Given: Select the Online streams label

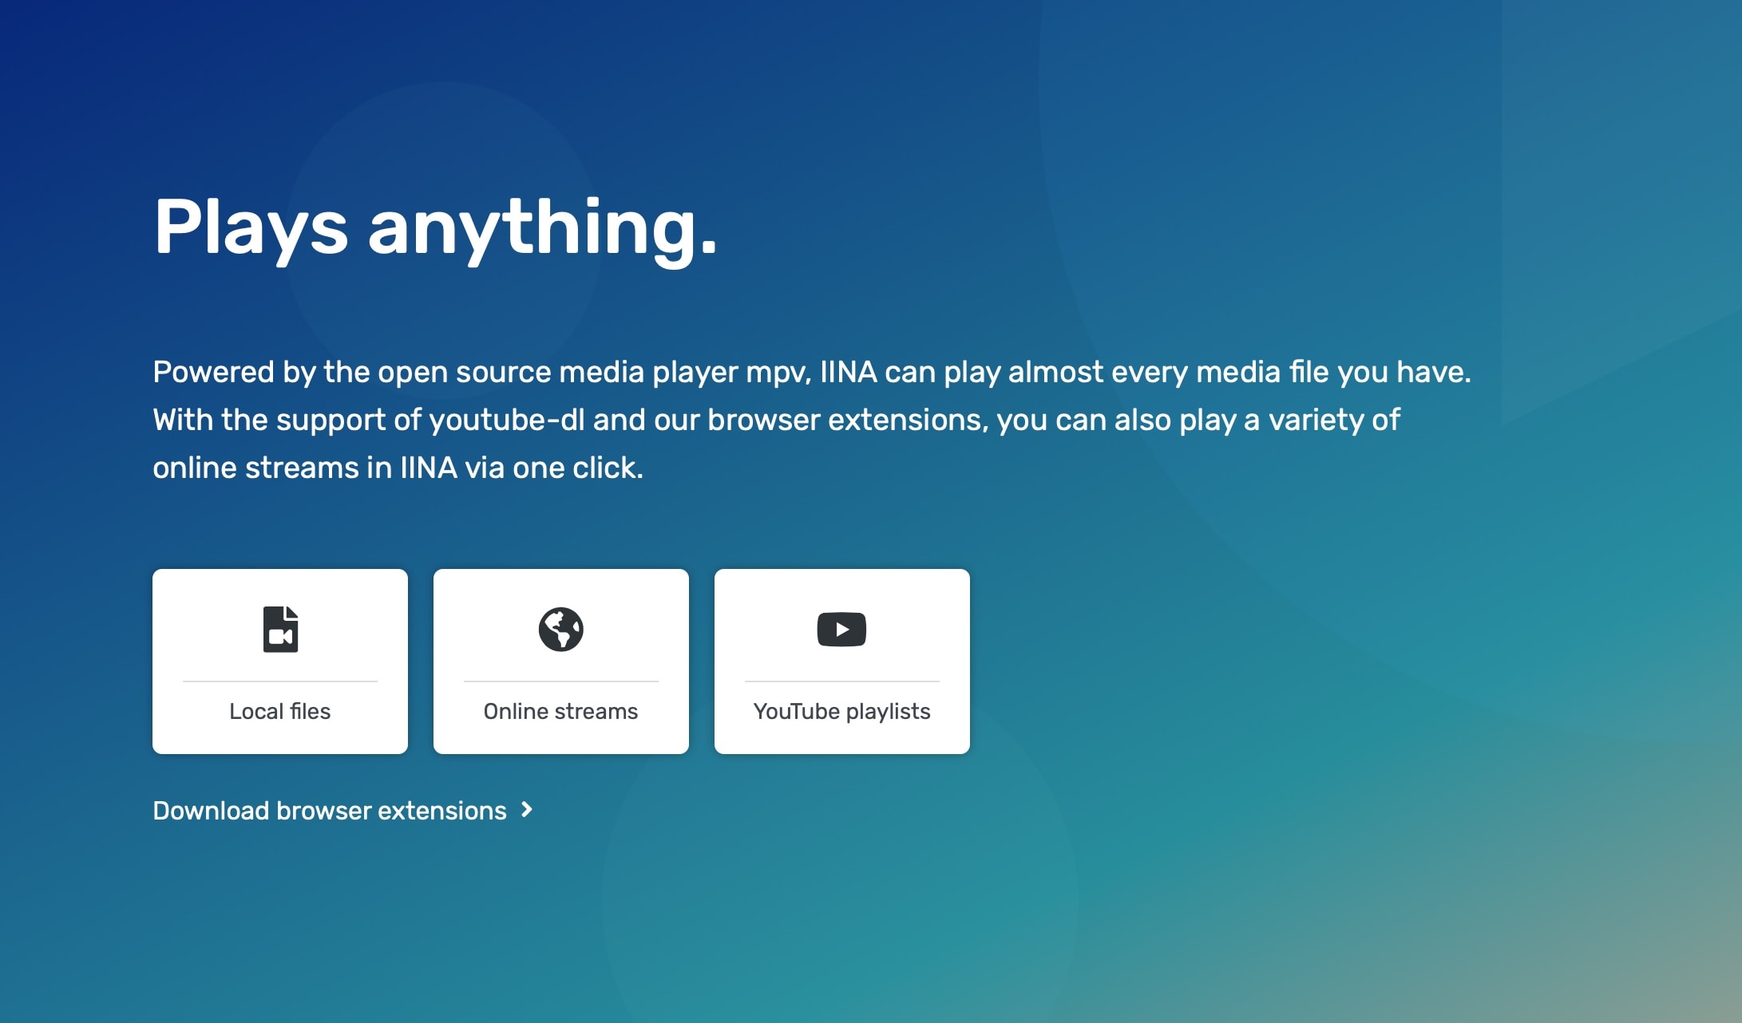Looking at the screenshot, I should [561, 711].
